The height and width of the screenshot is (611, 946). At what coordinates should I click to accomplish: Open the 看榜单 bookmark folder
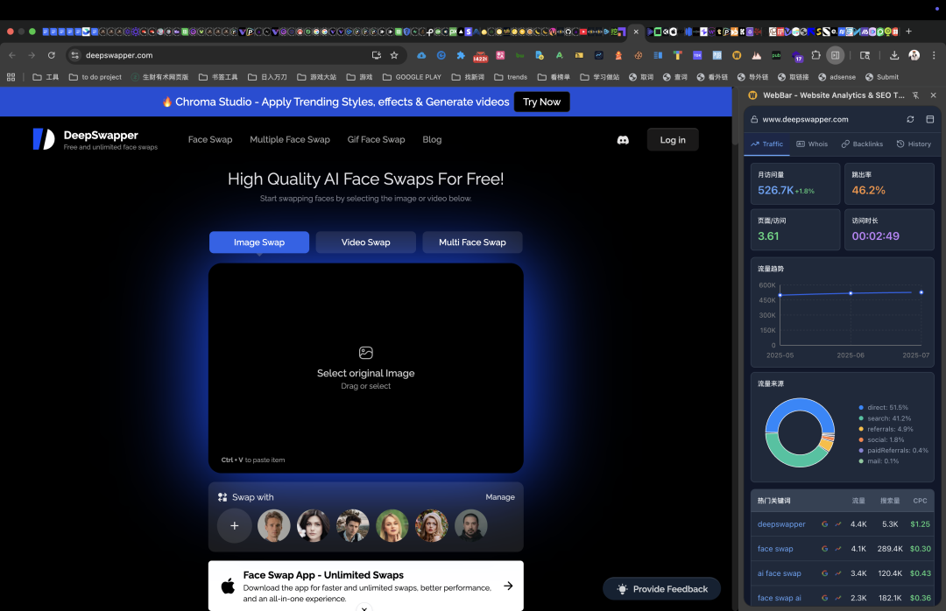(x=554, y=77)
